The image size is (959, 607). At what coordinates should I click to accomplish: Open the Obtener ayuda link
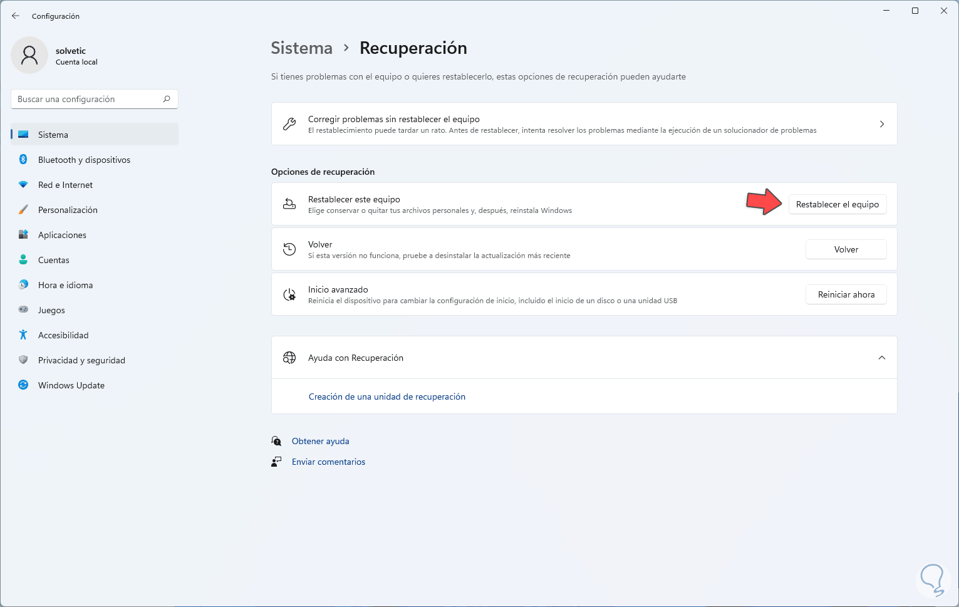click(x=321, y=441)
